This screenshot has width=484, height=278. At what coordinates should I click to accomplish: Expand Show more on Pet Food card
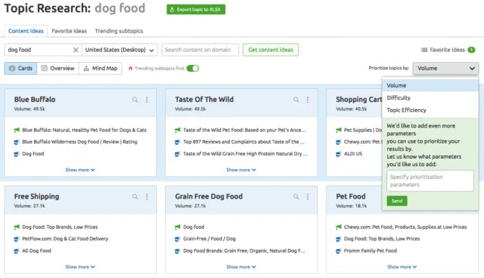click(x=402, y=267)
